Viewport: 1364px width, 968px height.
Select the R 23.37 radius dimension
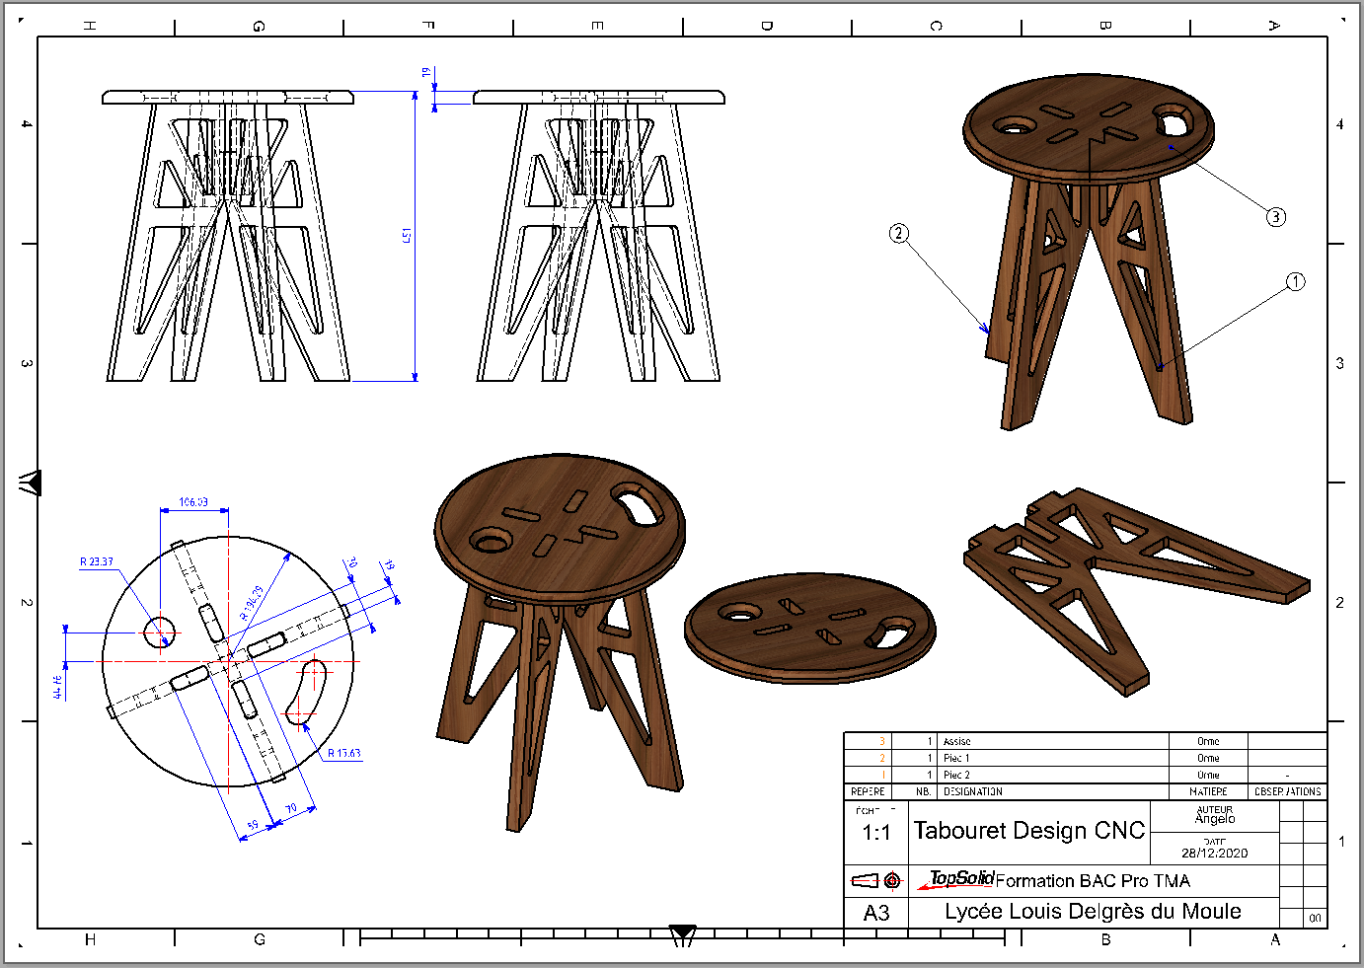(x=97, y=561)
